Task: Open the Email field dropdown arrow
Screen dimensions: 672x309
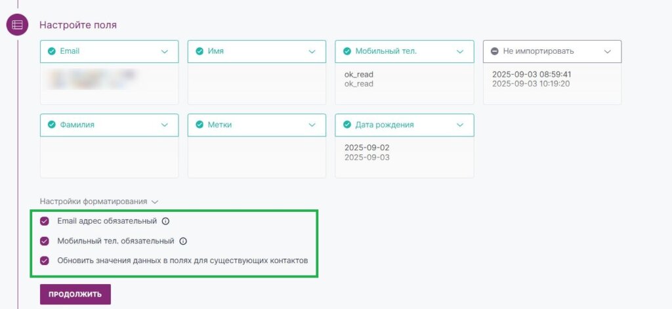Action: (x=165, y=51)
